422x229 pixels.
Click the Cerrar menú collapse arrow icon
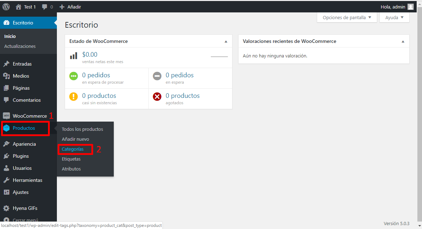pyautogui.click(x=6, y=220)
